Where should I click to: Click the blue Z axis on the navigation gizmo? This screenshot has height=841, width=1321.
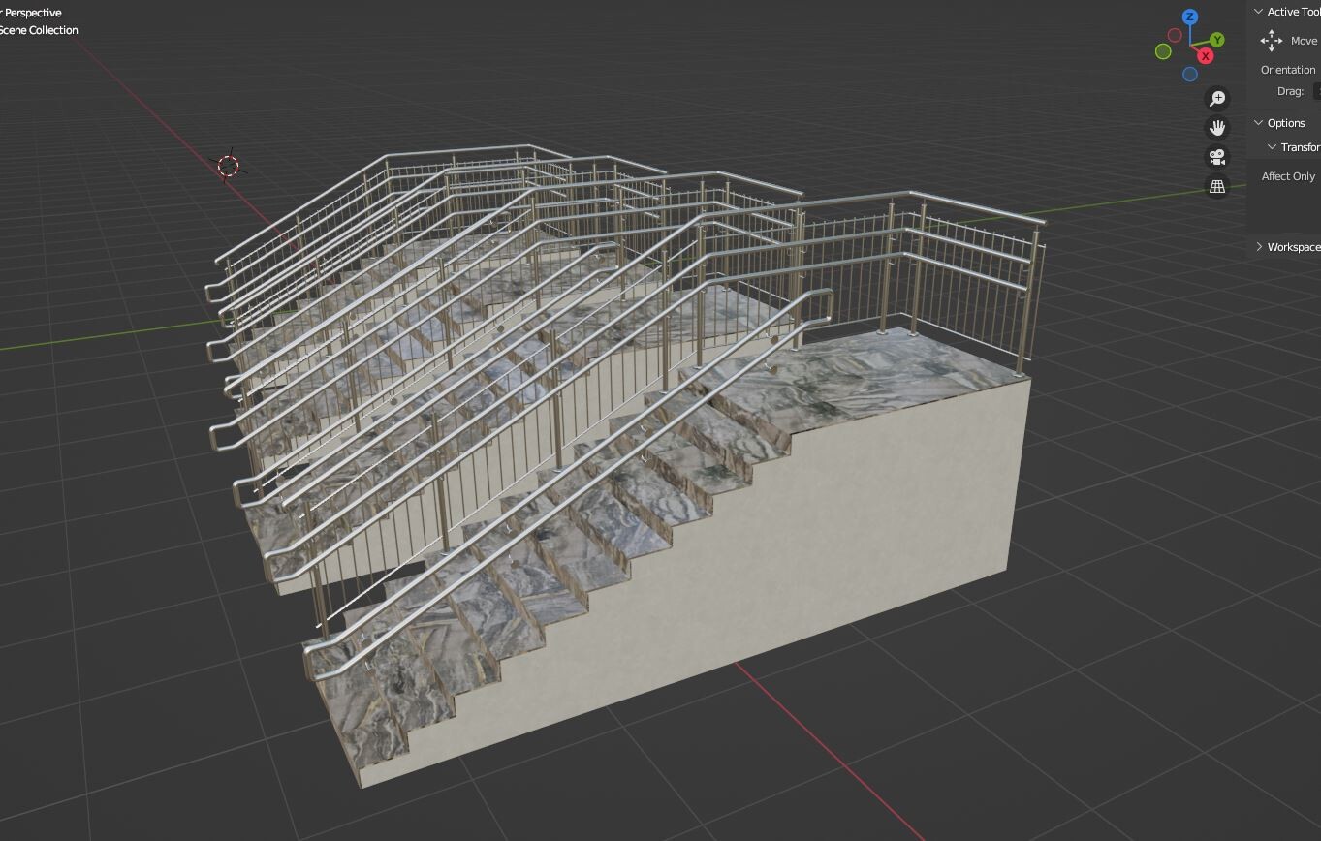(x=1192, y=16)
